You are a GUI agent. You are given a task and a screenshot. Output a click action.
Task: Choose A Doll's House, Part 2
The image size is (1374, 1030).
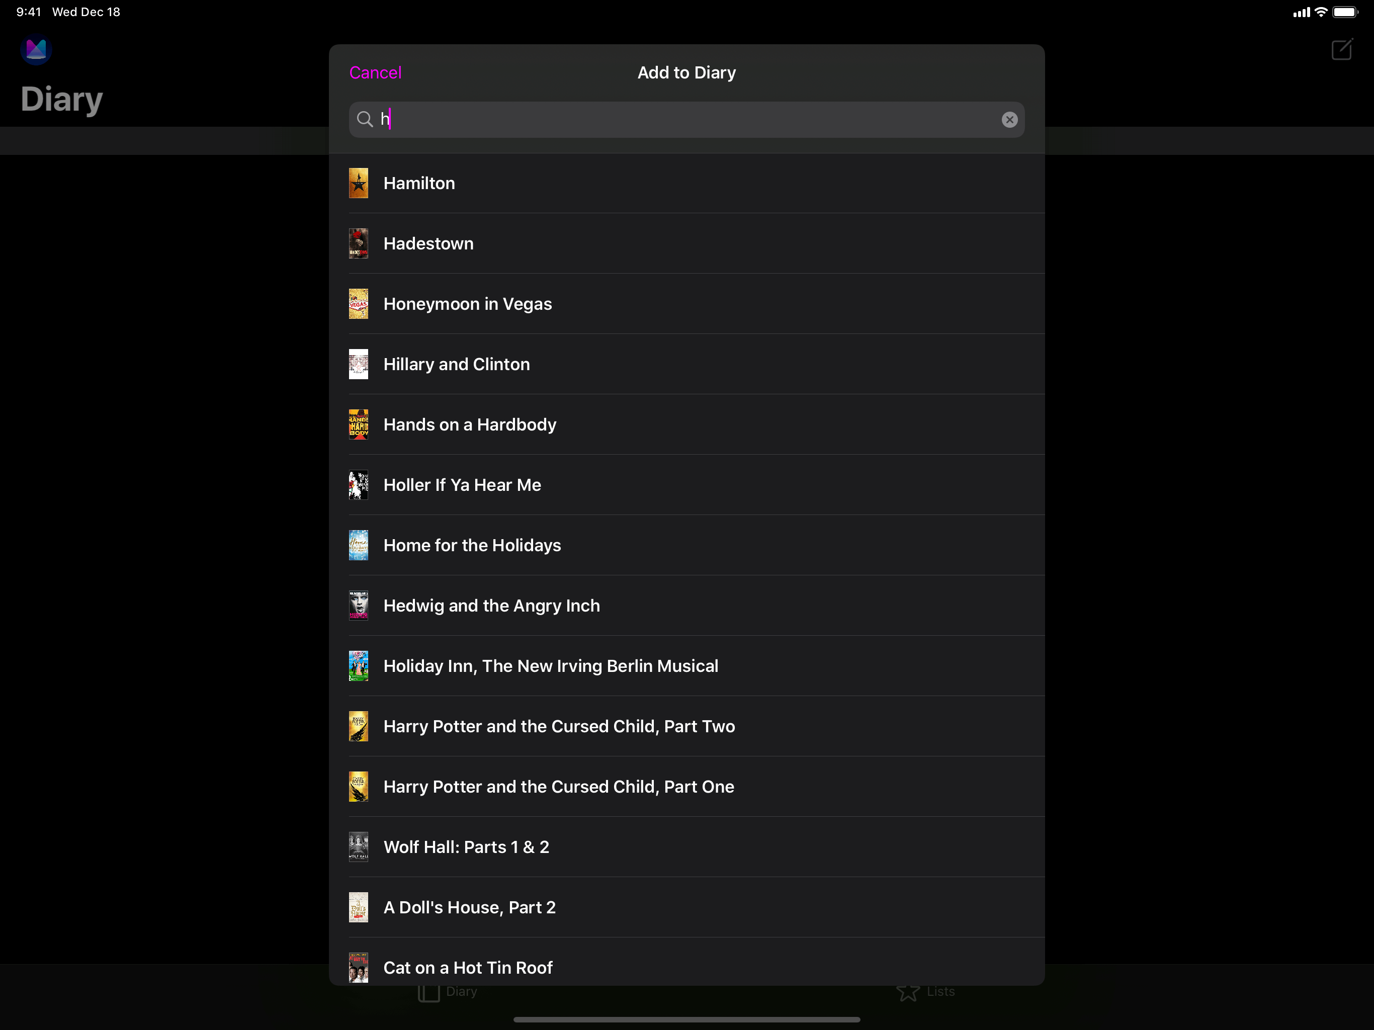470,907
